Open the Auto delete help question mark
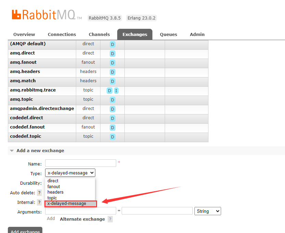Screen dimensions: 285x233 tap(39, 193)
